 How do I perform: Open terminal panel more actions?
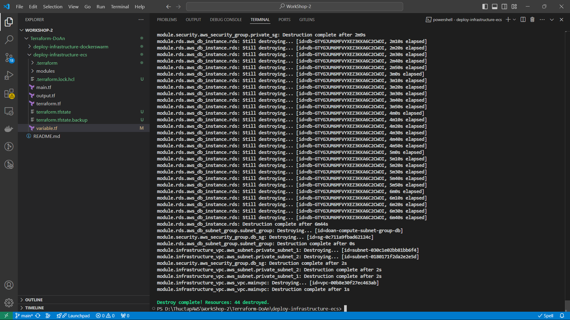click(542, 20)
